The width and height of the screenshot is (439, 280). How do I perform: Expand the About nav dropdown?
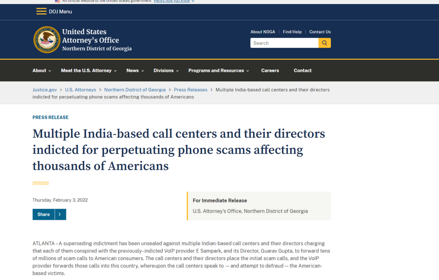coord(42,71)
